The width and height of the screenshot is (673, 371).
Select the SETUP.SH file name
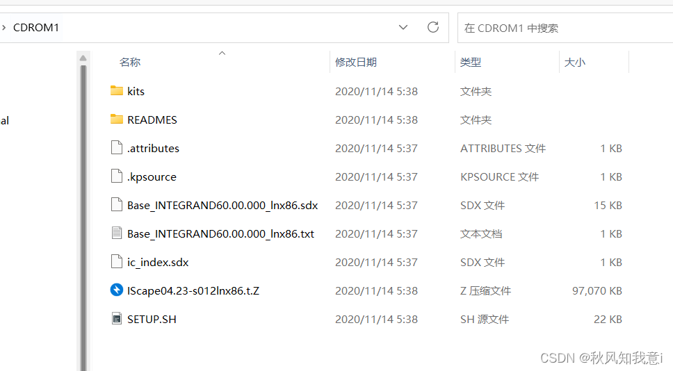click(x=152, y=319)
